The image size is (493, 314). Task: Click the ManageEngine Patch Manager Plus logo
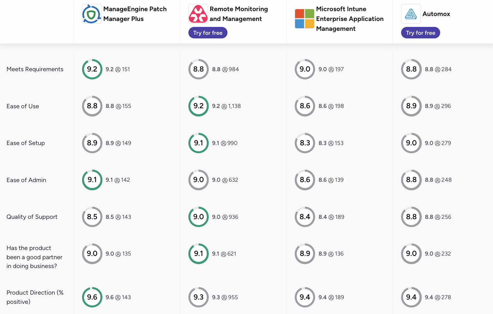[92, 14]
